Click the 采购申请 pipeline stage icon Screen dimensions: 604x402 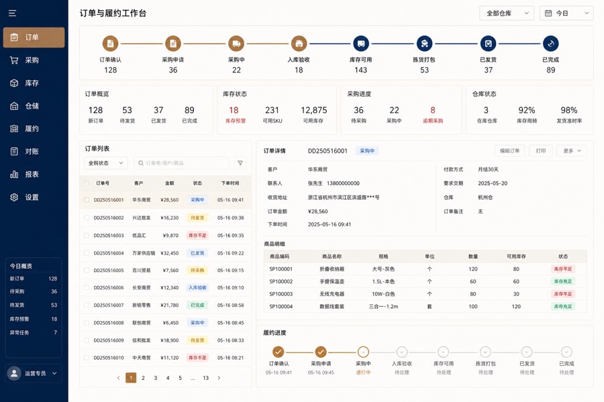click(x=173, y=44)
